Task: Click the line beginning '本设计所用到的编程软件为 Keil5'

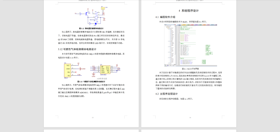Action: point(183,22)
